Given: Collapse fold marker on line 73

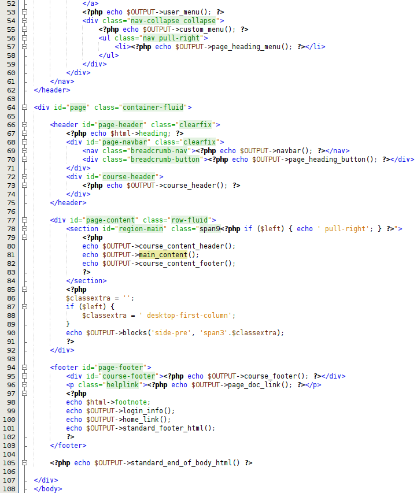Looking at the screenshot, I should (x=24, y=186).
